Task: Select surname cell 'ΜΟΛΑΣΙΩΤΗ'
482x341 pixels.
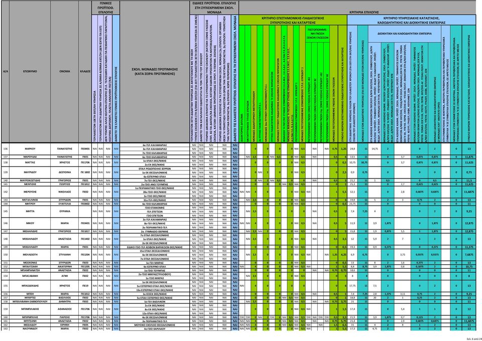Action: click(x=30, y=255)
